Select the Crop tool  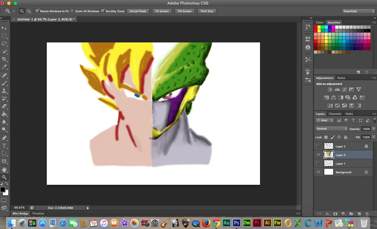pyautogui.click(x=4, y=59)
